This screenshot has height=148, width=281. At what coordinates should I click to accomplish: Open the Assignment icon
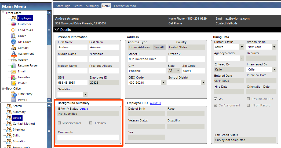tap(14, 54)
